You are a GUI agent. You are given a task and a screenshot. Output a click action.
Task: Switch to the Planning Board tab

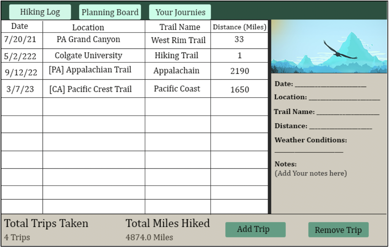click(x=110, y=12)
